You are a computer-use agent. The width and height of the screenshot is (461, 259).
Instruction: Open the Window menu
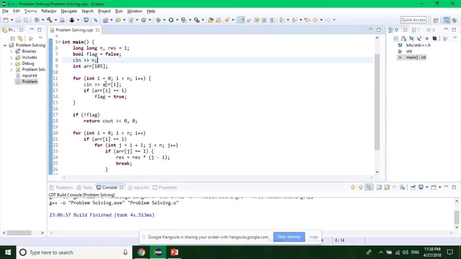[x=134, y=11]
